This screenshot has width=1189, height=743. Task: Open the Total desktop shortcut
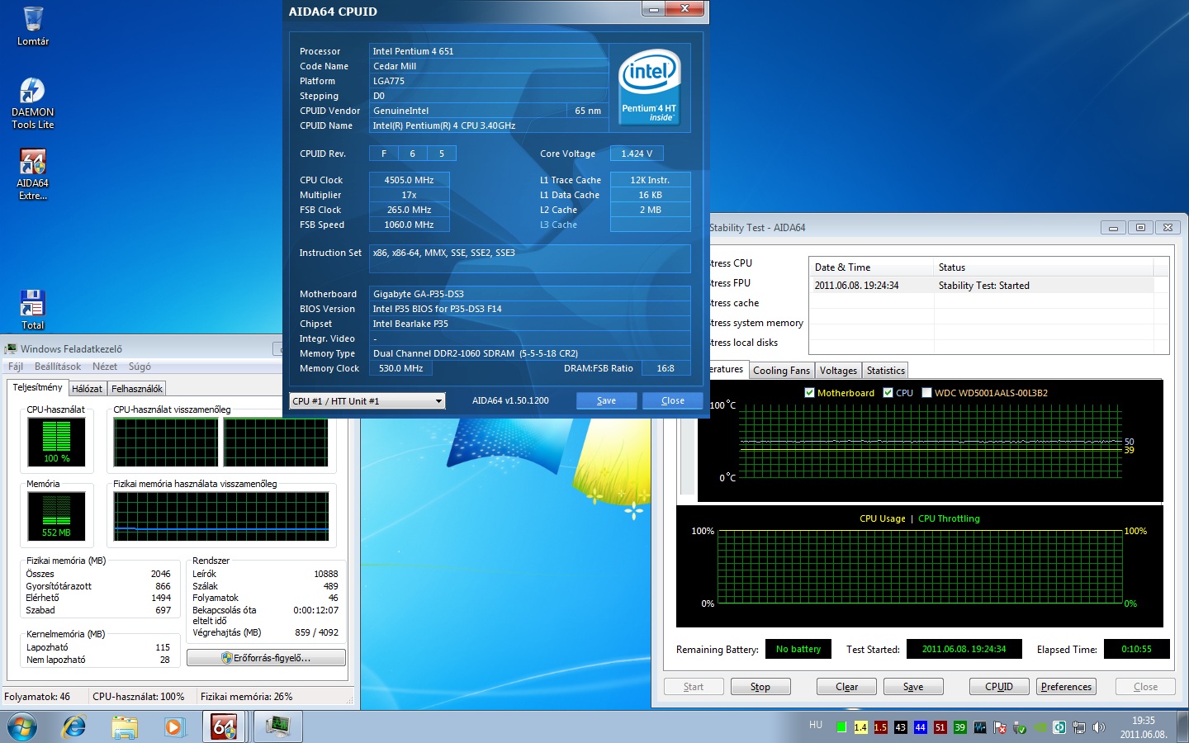(x=33, y=310)
